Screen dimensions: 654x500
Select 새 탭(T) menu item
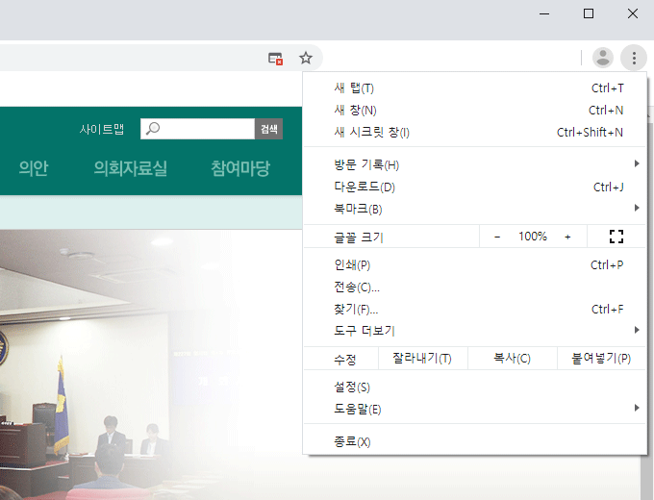pos(475,88)
